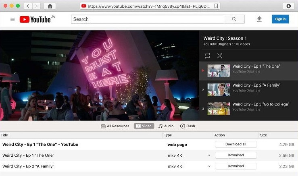The image size is (298, 176).
Task: Click the YouTube logo
Action: 35,19
